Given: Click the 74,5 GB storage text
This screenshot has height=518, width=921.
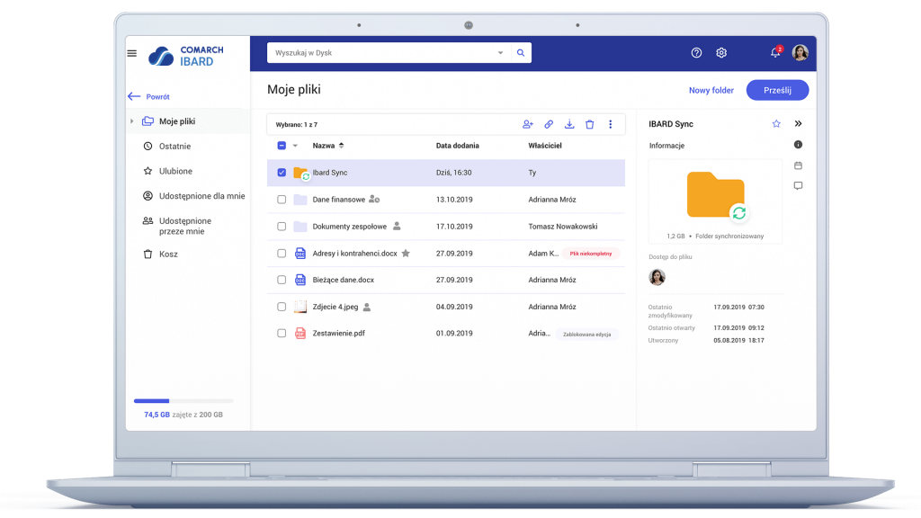Looking at the screenshot, I should pos(156,415).
